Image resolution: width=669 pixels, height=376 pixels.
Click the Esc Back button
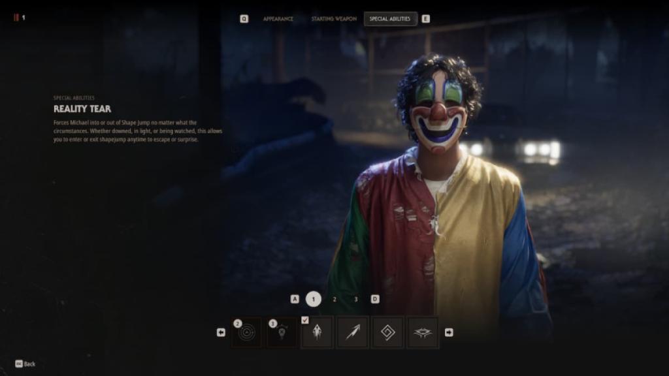click(25, 364)
